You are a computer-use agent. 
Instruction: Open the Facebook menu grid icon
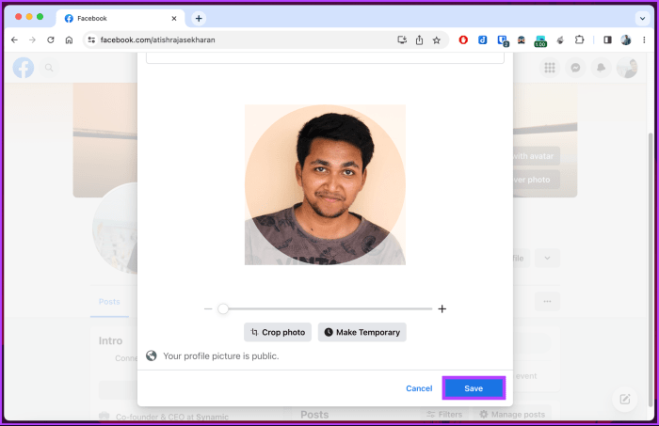pos(549,68)
